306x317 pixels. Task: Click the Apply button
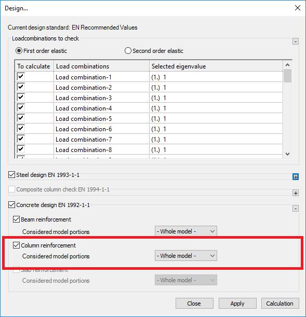click(237, 304)
